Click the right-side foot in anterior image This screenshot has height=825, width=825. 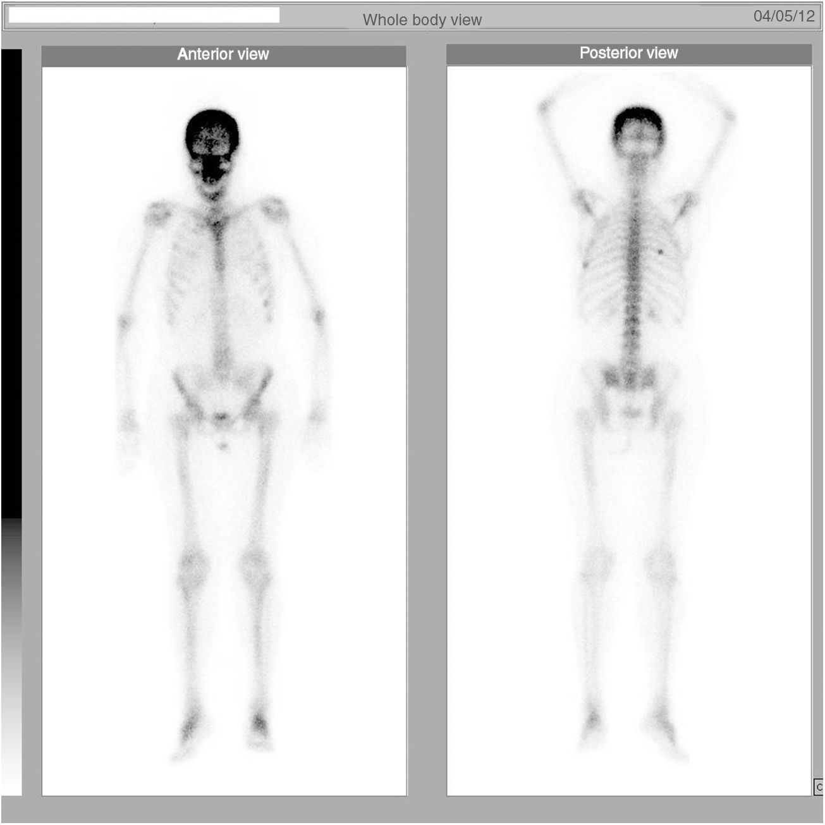(259, 727)
